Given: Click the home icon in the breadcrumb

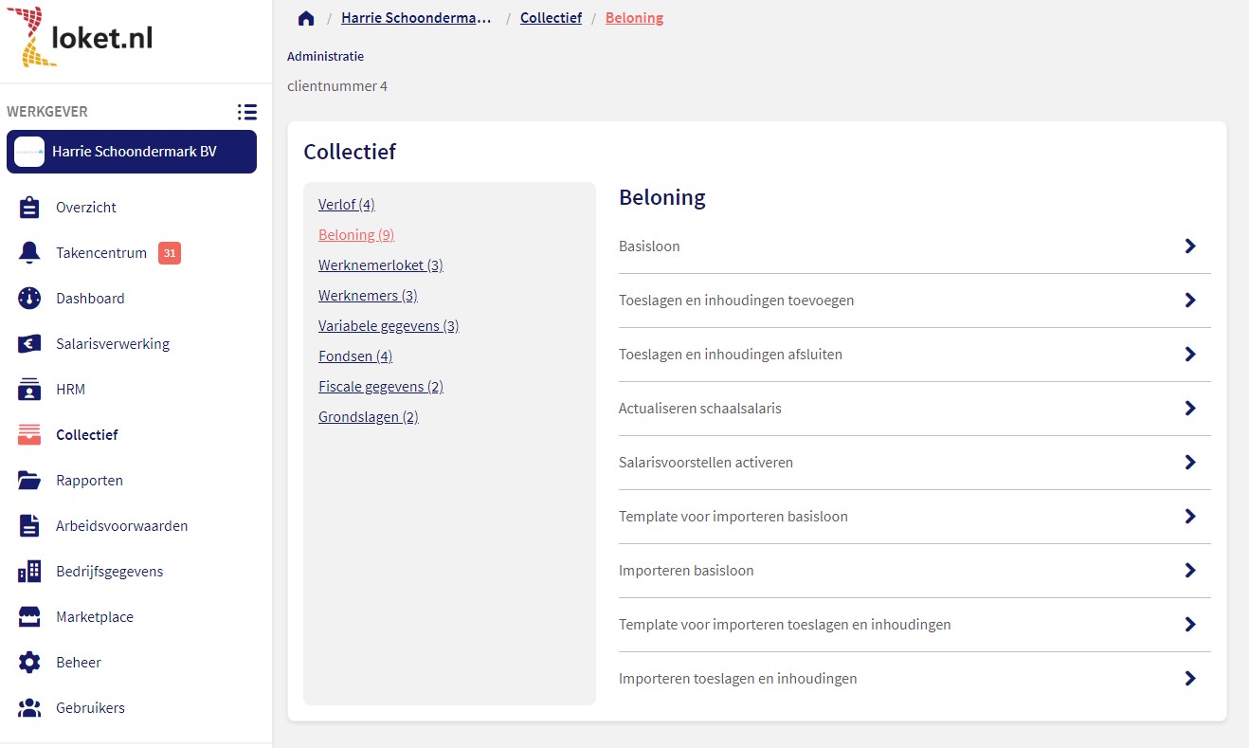Looking at the screenshot, I should (305, 16).
